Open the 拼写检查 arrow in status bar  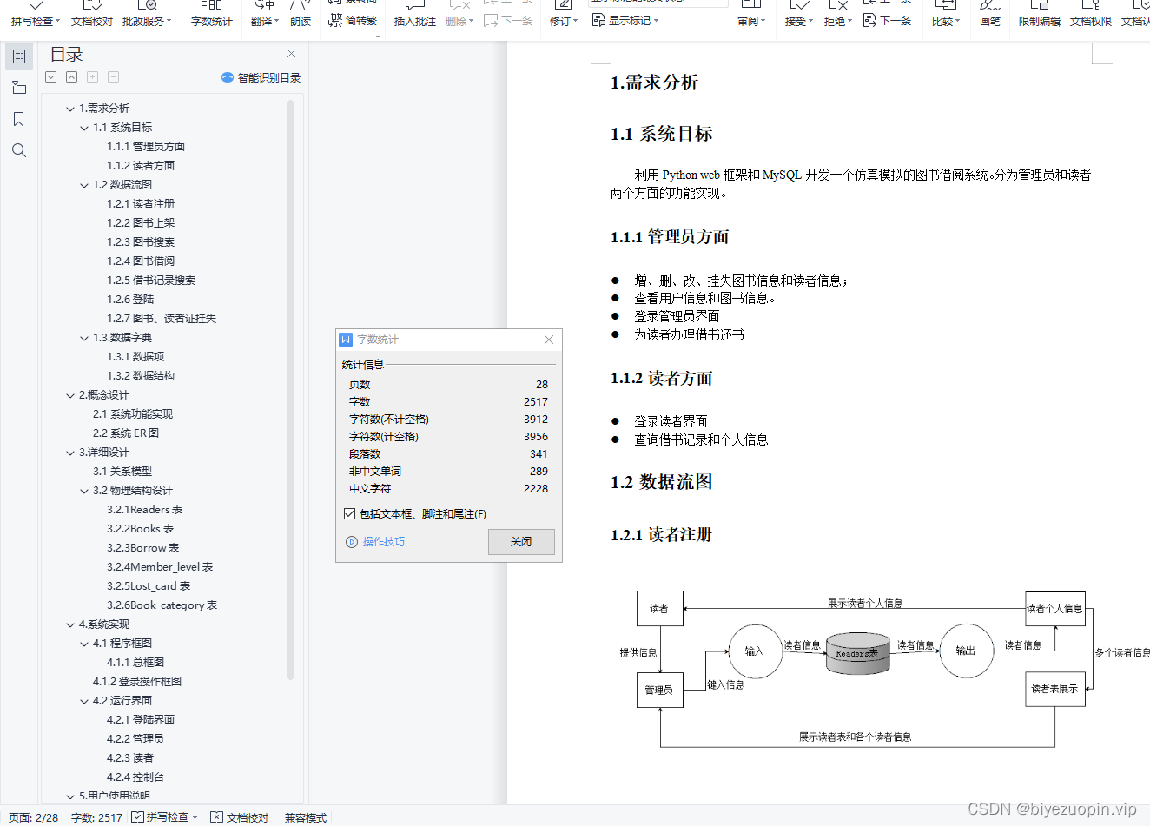pyautogui.click(x=195, y=817)
